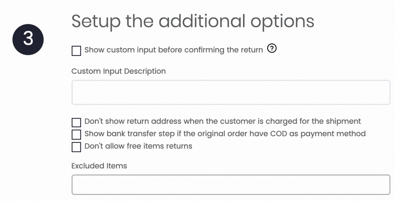Click the 'Excluded Items' field label
395x201 pixels.
[99, 166]
